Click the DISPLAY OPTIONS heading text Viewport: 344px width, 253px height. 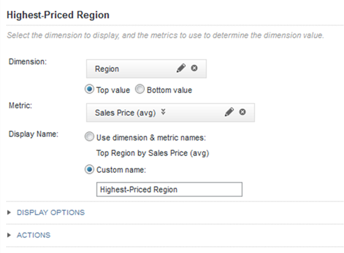[x=51, y=213]
